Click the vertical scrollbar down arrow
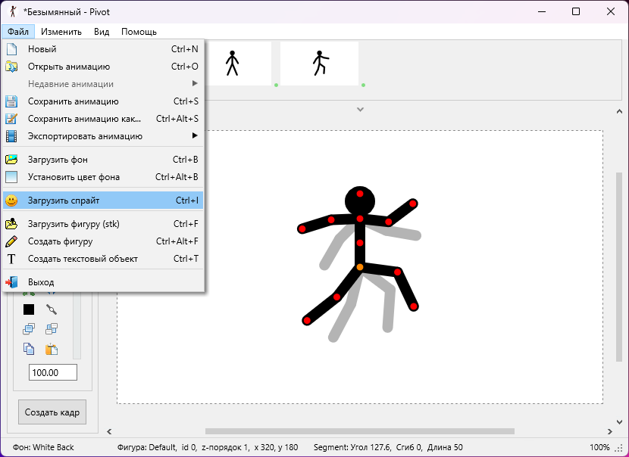The height and width of the screenshot is (457, 629). point(619,421)
